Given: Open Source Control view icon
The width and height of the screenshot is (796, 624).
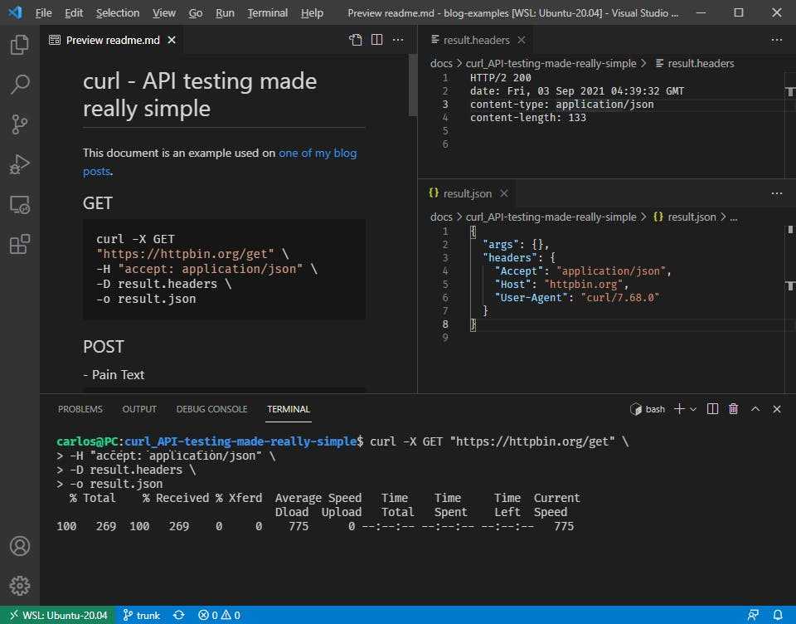Looking at the screenshot, I should pos(20,124).
